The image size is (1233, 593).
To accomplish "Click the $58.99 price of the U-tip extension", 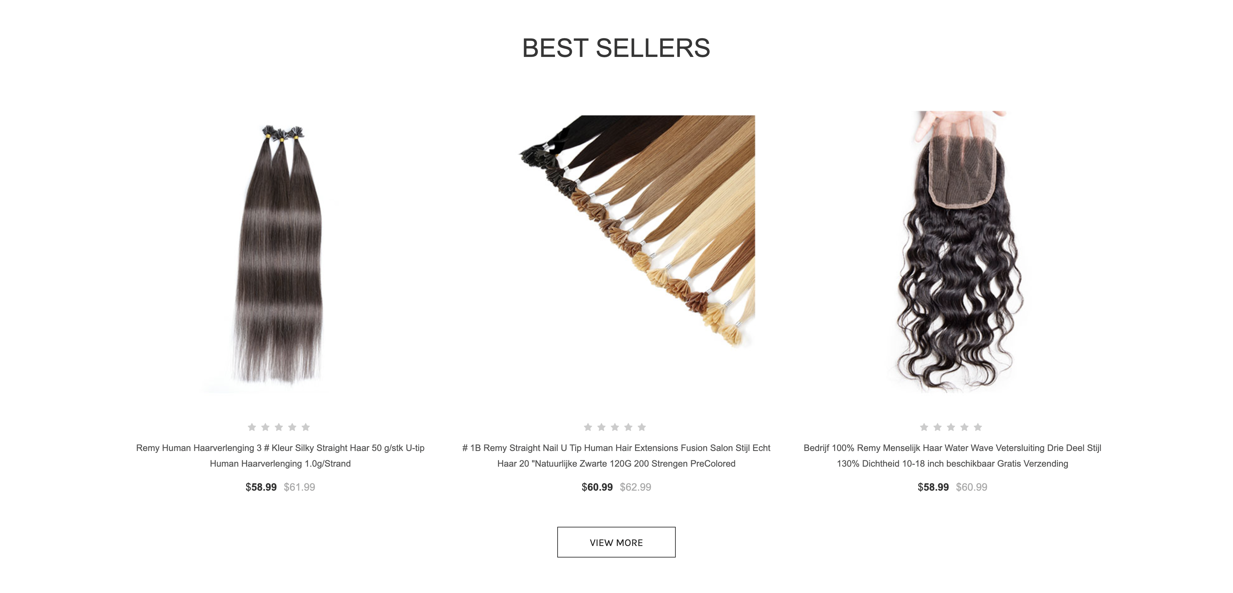I will point(261,487).
